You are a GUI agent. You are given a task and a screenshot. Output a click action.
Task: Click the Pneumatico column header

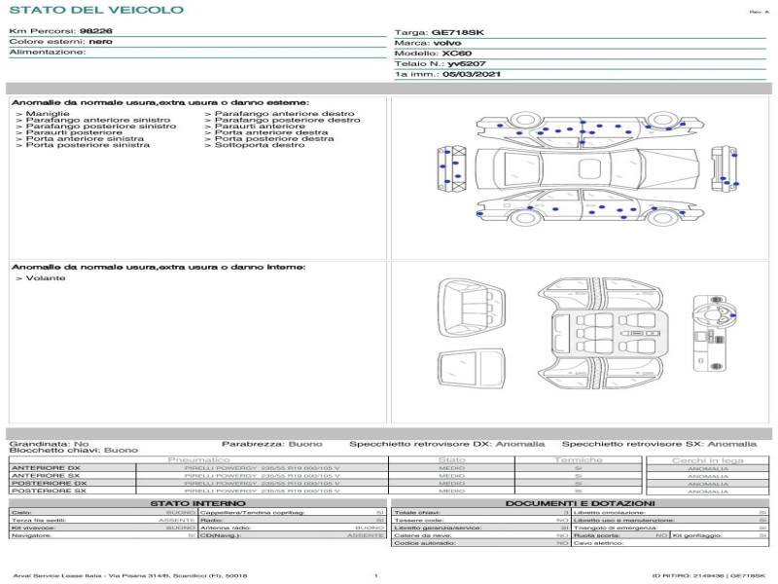pos(198,459)
